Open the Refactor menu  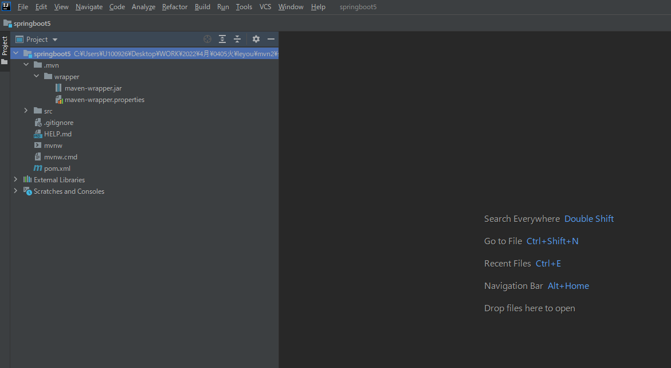[x=175, y=7]
